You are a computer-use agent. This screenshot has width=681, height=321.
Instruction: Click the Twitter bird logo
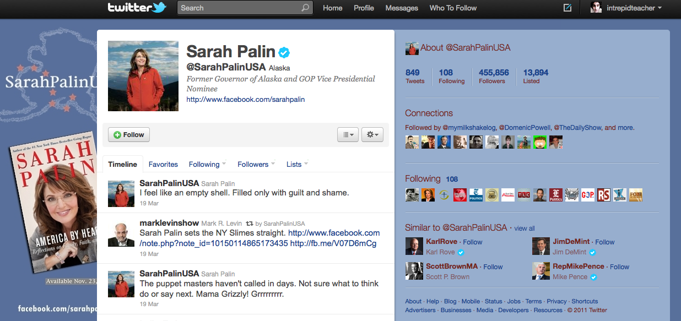tap(159, 8)
